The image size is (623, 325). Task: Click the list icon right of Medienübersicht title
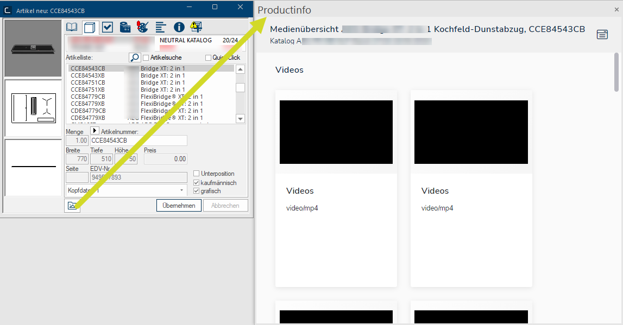pyautogui.click(x=602, y=34)
